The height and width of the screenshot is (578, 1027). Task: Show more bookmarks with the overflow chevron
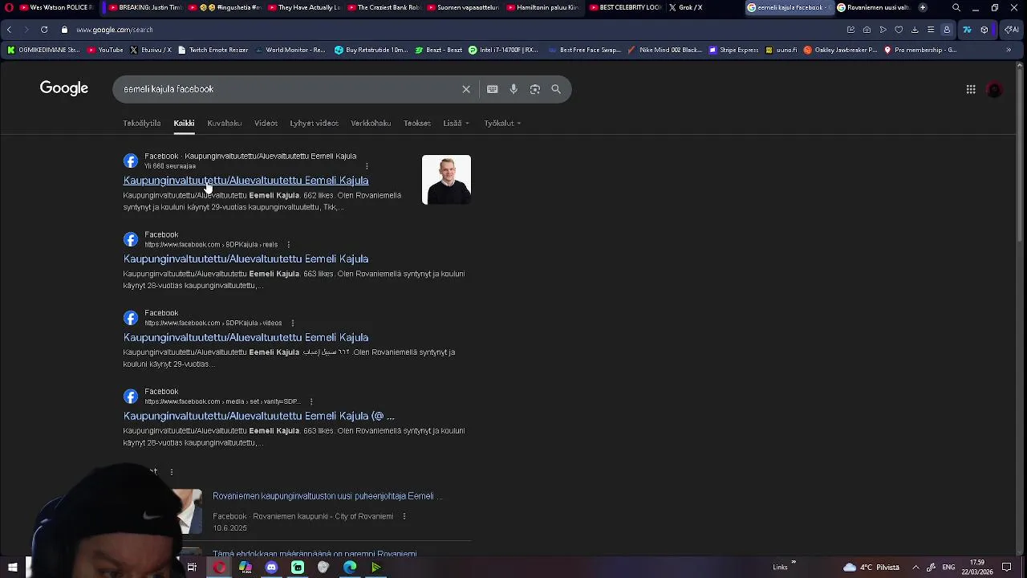[1009, 50]
